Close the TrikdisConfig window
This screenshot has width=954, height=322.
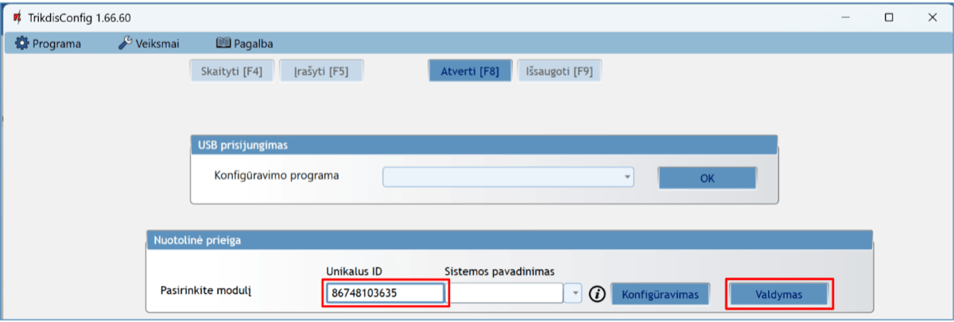(932, 17)
